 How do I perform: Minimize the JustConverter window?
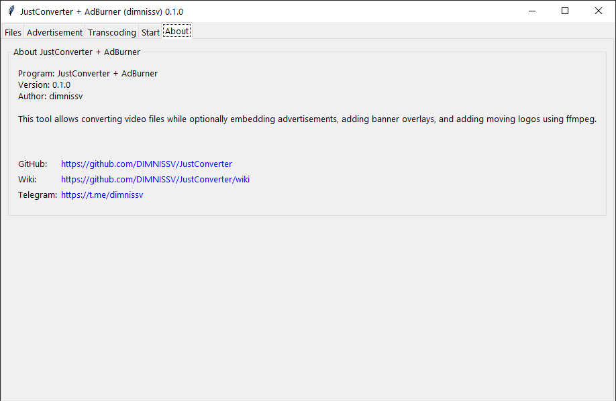point(532,11)
